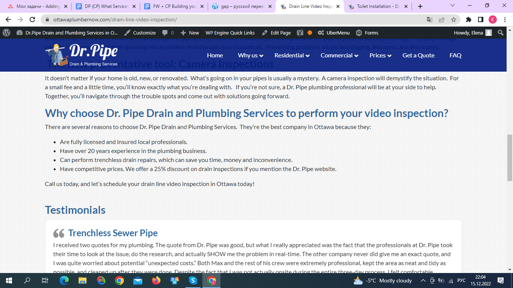This screenshot has width=513, height=288.
Task: Click the orange Yoast status dot
Action: click(x=309, y=33)
